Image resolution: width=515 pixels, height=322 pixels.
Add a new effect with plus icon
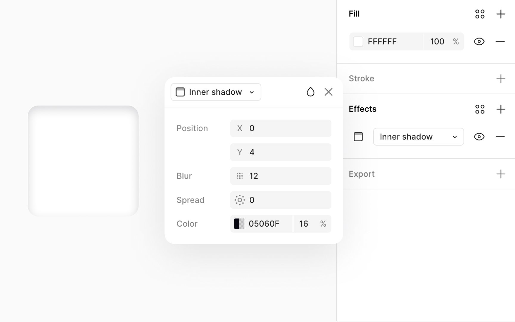(x=501, y=109)
